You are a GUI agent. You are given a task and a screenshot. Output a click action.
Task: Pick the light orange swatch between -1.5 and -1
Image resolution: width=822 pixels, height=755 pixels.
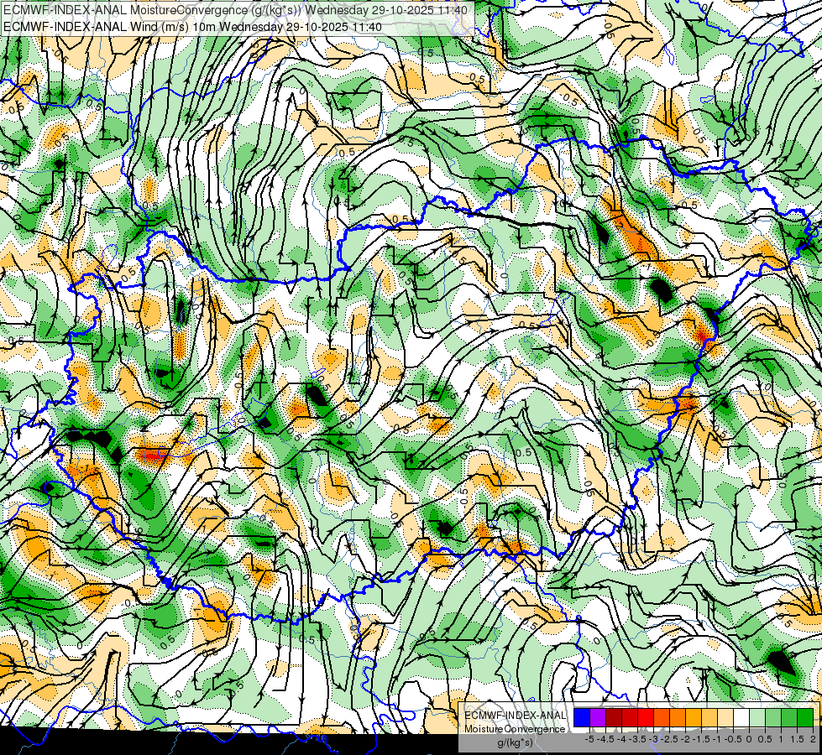pos(709,717)
